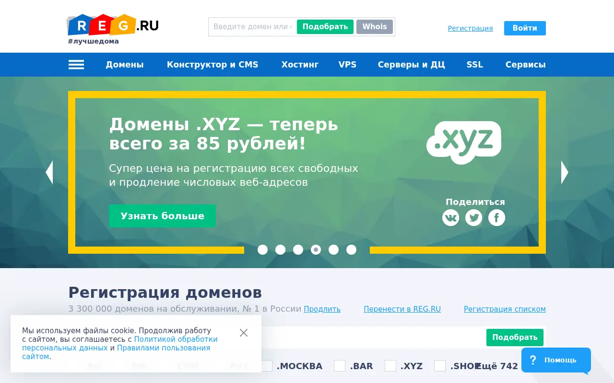Viewport: 614px width, 383px height.
Task: Select sixth carousel dot
Action: 351,249
